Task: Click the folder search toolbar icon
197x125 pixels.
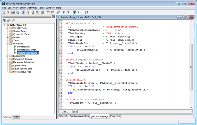Action: (x=28, y=12)
